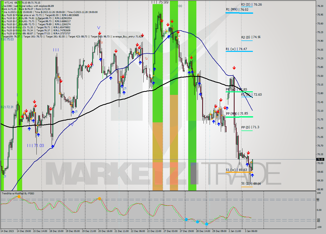Click the TrendWave-Modified By FSB3 indicator label
The width and height of the screenshot is (326, 234).
18,193
